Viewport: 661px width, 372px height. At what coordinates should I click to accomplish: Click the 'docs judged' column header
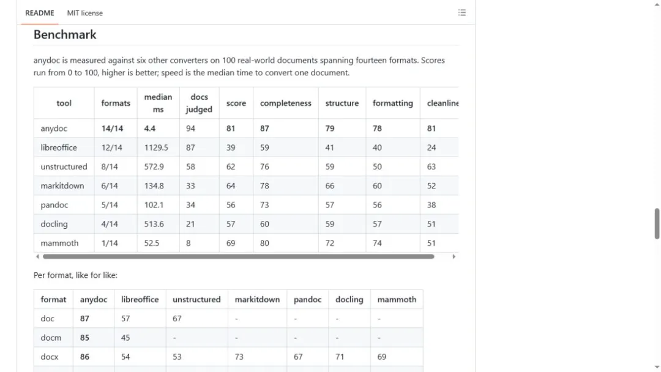[199, 103]
